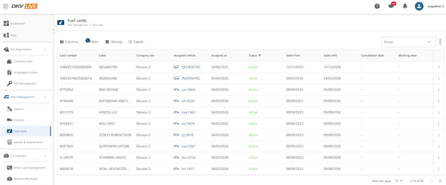The height and width of the screenshot is (185, 446).
Task: Open Service & maintenance
Action: point(26,142)
